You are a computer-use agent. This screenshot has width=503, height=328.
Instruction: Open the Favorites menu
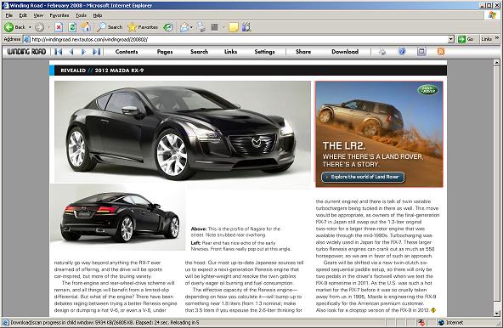click(x=59, y=15)
